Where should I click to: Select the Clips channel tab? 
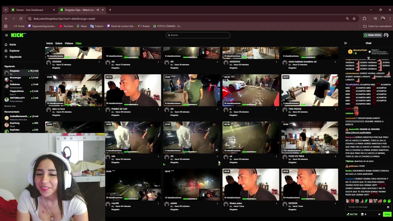[79, 43]
